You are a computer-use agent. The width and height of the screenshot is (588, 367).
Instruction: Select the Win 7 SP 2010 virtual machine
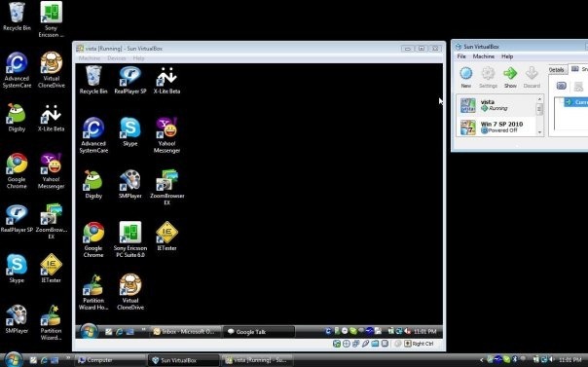[x=496, y=127]
